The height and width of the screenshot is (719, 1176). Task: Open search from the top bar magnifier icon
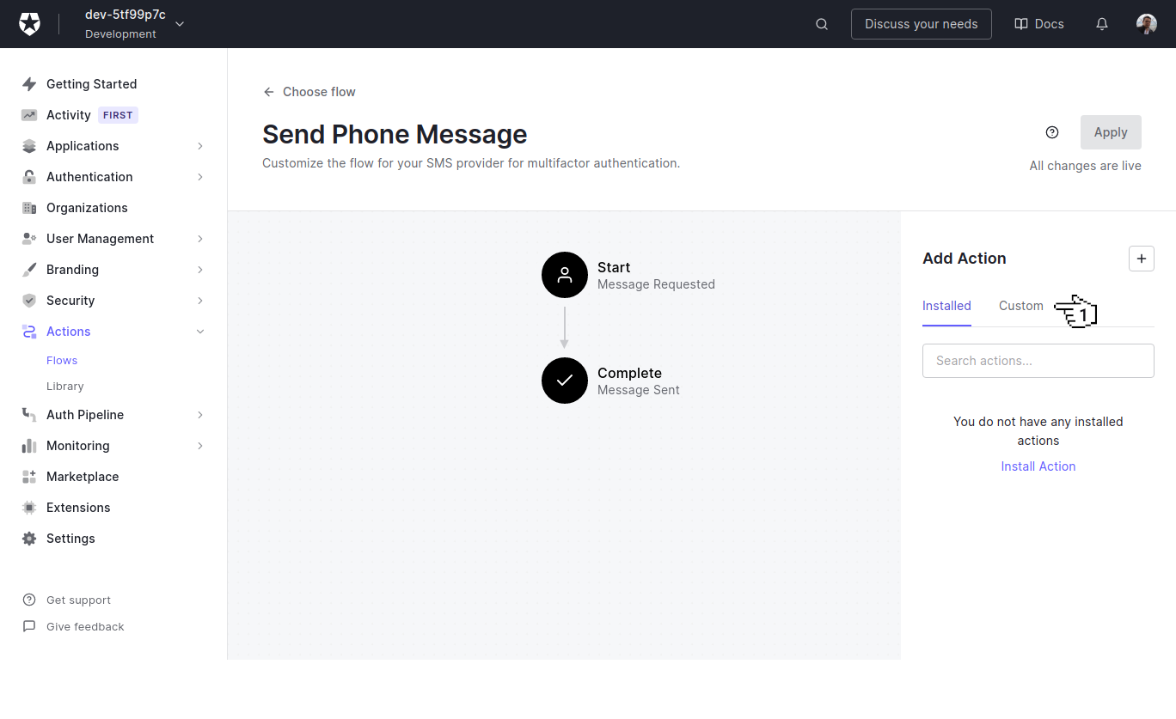821,24
